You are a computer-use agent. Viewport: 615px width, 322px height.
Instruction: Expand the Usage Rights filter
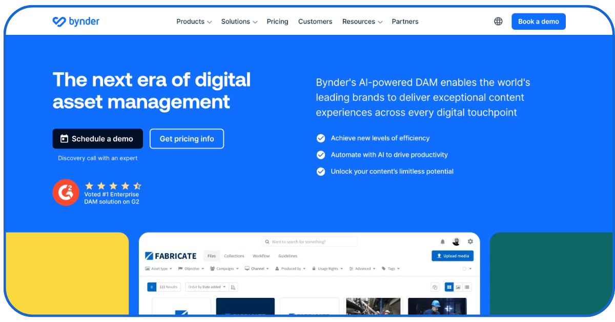[328, 268]
